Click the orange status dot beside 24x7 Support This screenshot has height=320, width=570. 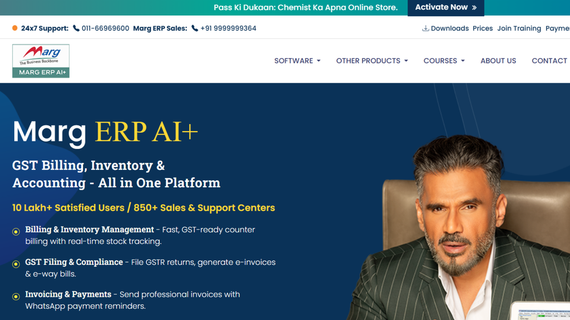15,28
